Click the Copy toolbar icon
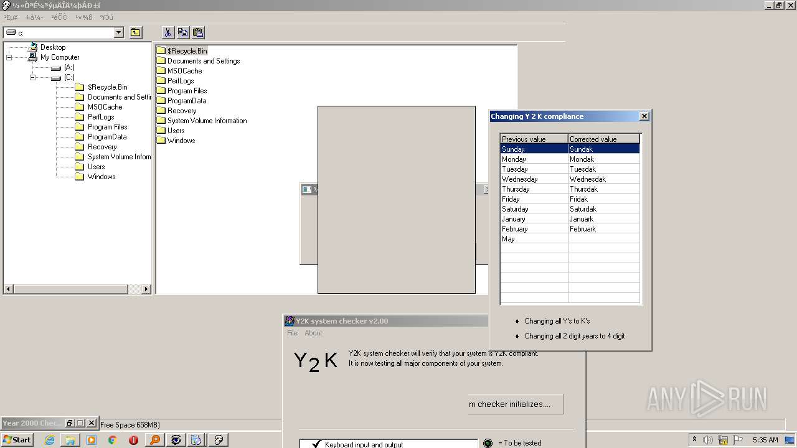This screenshot has width=797, height=448. [183, 32]
